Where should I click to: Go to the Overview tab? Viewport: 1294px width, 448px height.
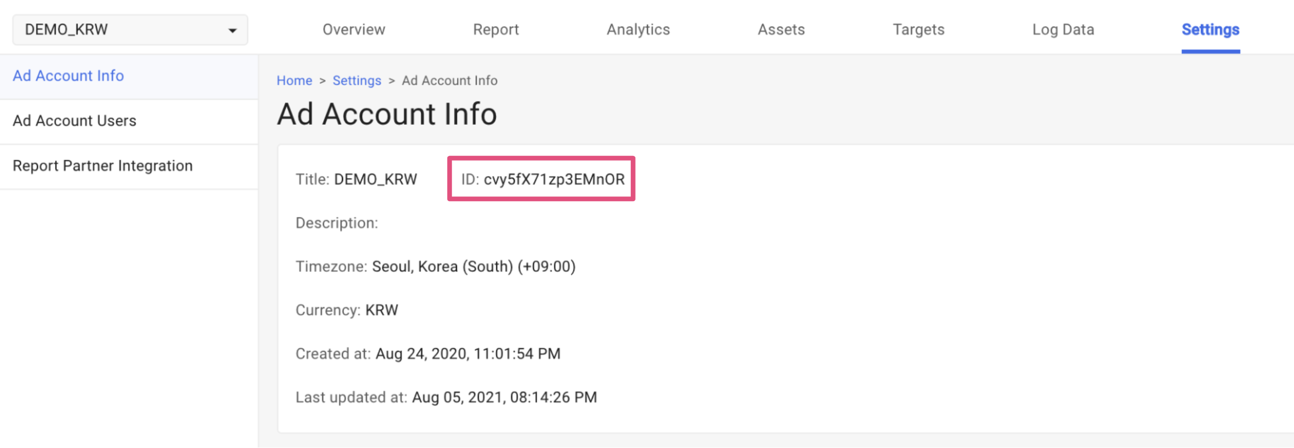tap(353, 30)
